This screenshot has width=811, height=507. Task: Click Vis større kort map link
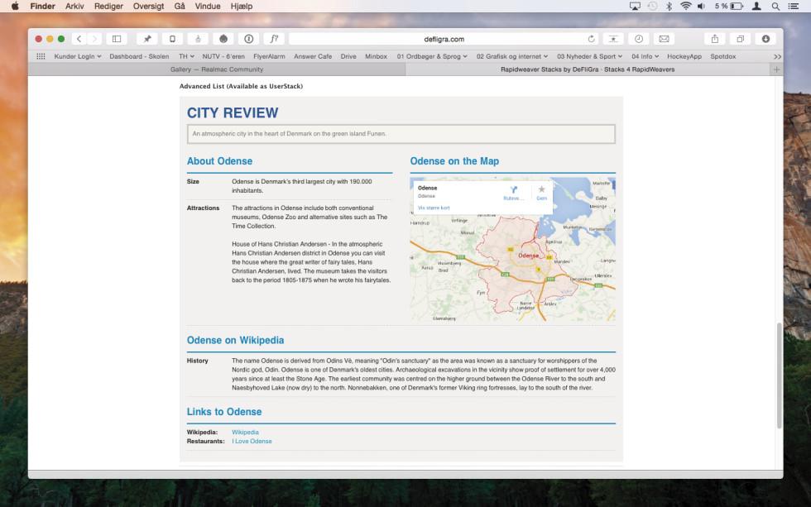click(434, 208)
